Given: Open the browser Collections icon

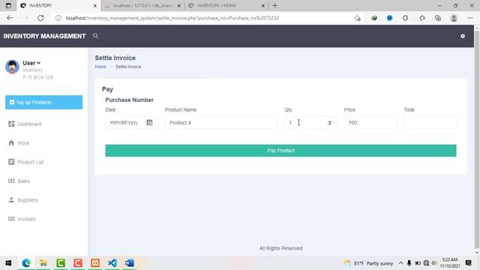Looking at the screenshot, I should click(438, 18).
